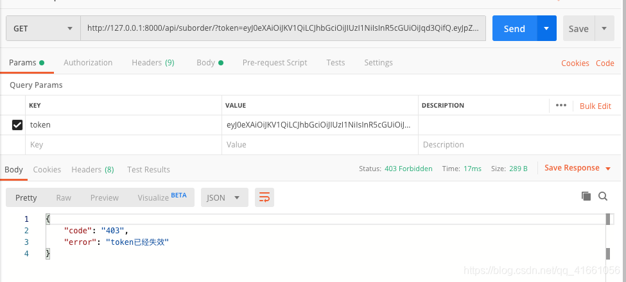Open the response Cookies tab

pos(47,170)
